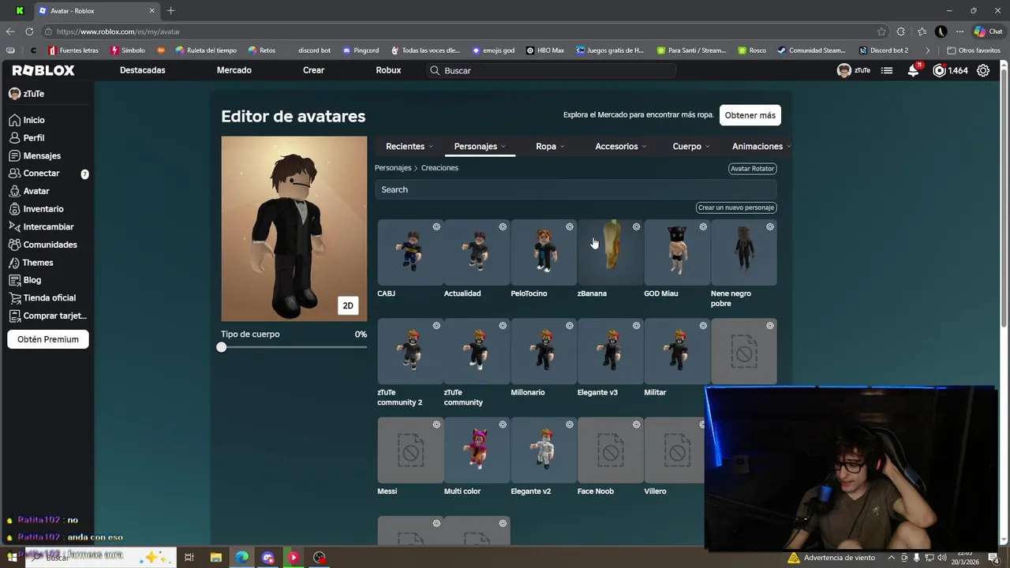Click the Avatar Rotator button
The image size is (1010, 568).
tap(753, 169)
